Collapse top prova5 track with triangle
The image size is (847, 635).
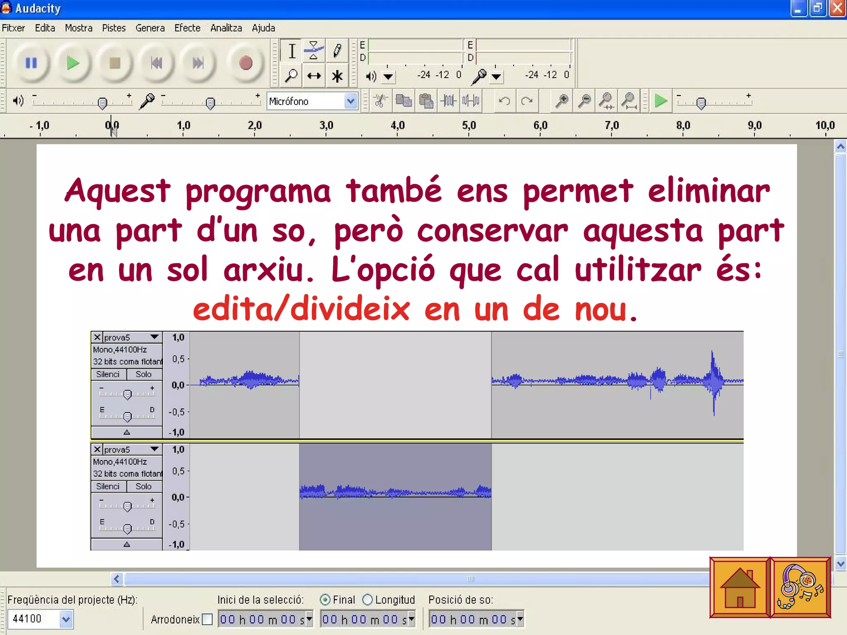[x=127, y=432]
